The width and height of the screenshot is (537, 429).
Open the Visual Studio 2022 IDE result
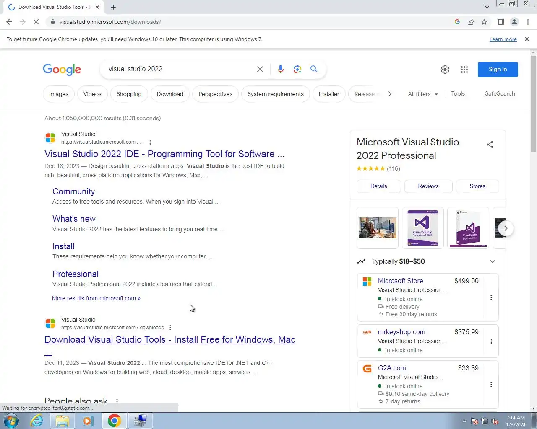pos(164,154)
